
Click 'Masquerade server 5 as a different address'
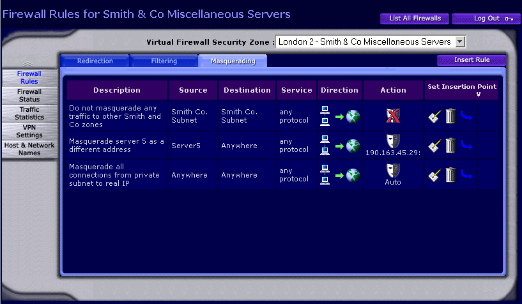coord(116,146)
